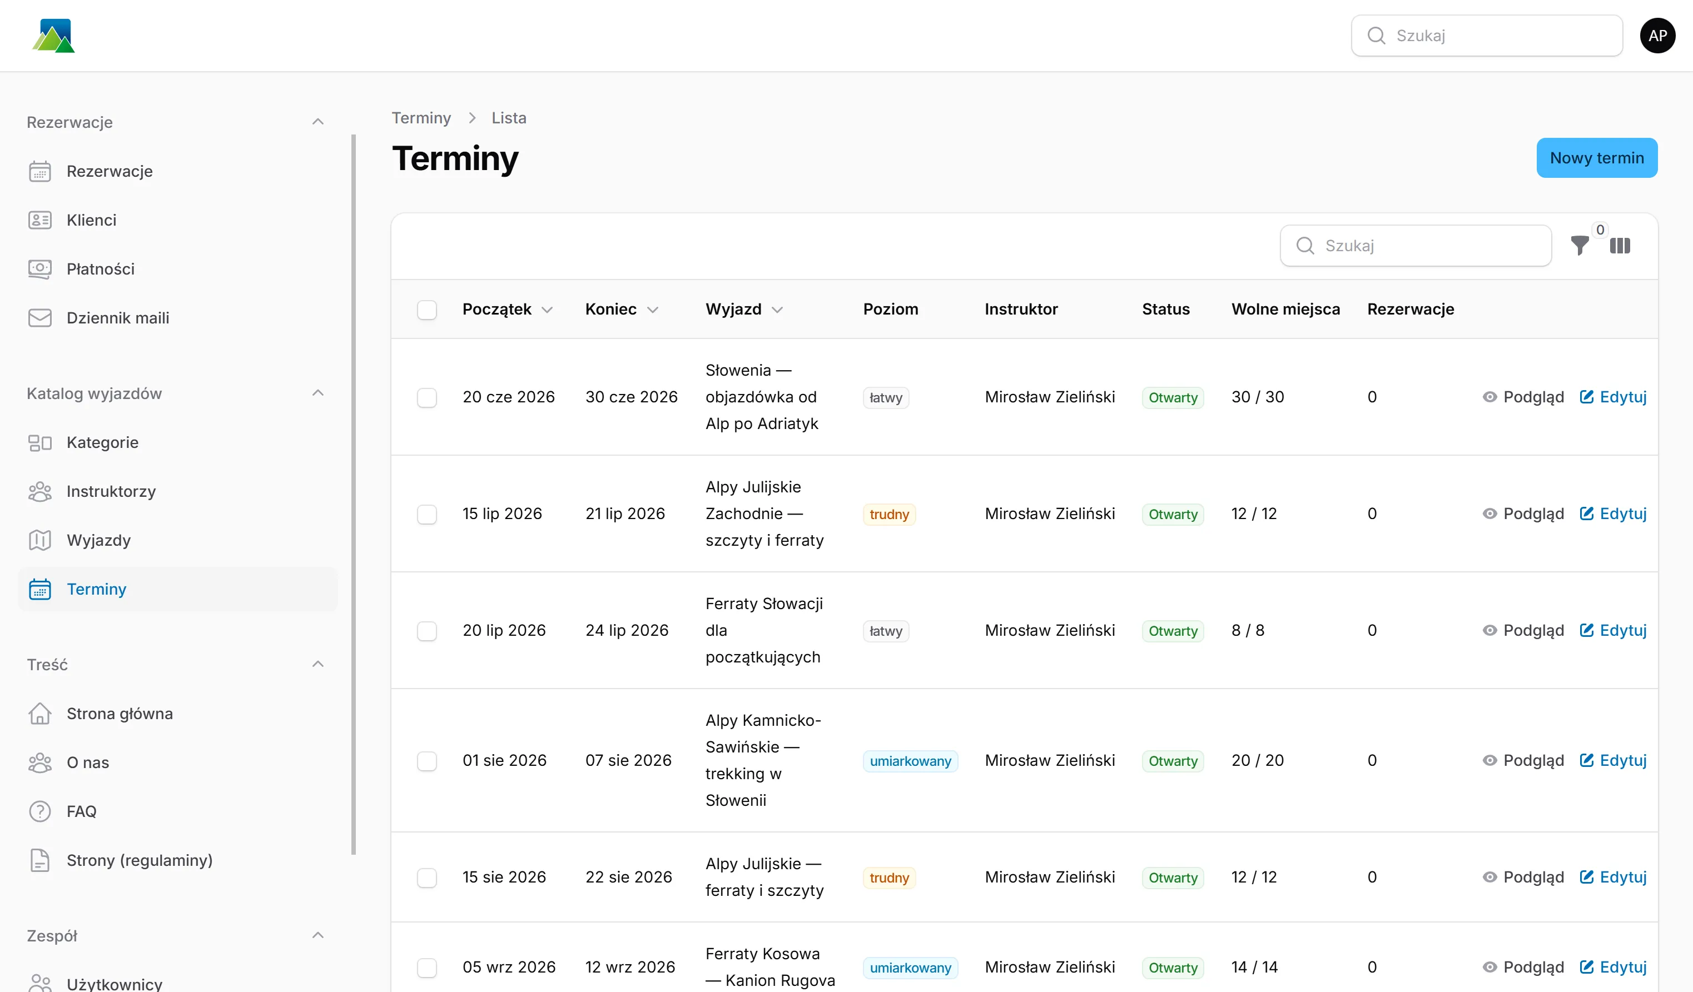Click the eye icon for 15 sie 2026 row
The image size is (1693, 992).
pos(1490,877)
